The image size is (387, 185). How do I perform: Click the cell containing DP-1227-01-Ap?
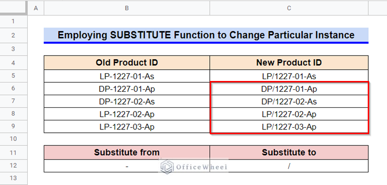click(x=127, y=89)
